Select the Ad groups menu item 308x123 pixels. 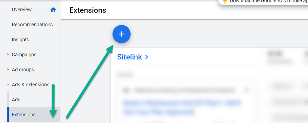(x=23, y=70)
